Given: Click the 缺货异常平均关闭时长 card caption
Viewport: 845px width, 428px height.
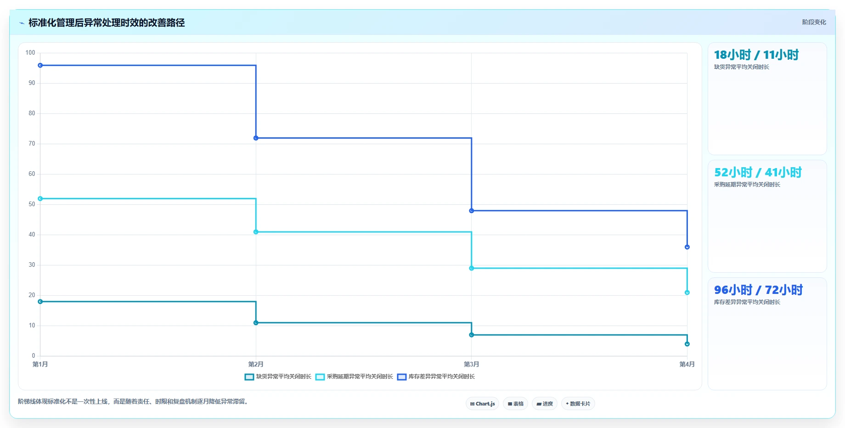Looking at the screenshot, I should click(741, 67).
